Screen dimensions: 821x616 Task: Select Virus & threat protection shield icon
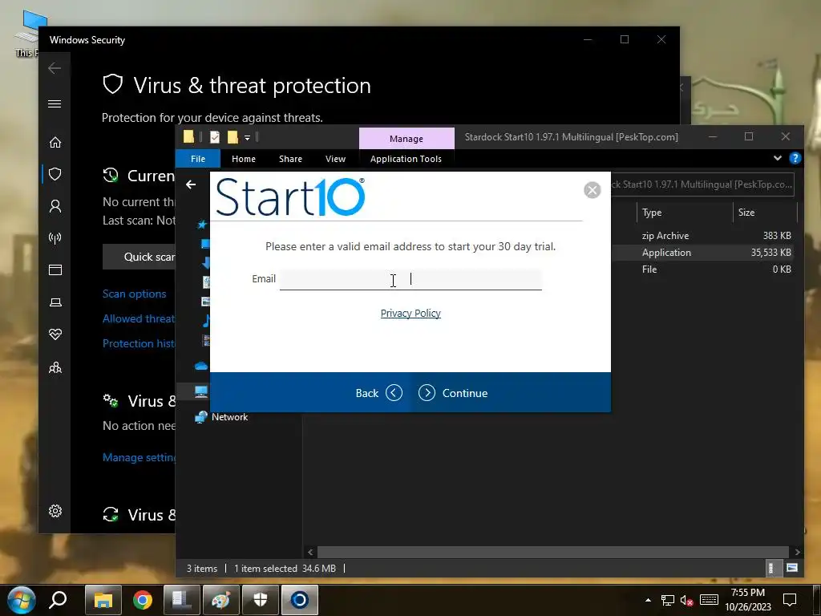point(55,174)
